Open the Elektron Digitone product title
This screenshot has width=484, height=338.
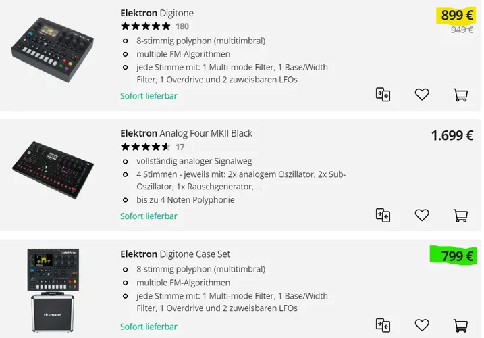coord(157,13)
